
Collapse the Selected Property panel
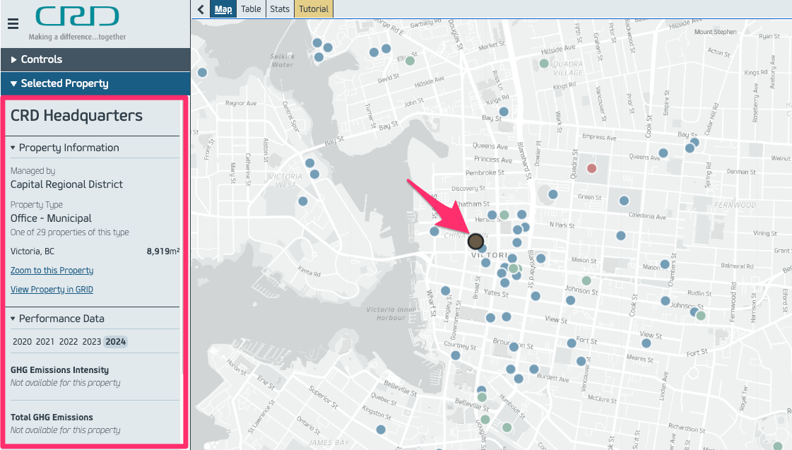click(x=64, y=83)
